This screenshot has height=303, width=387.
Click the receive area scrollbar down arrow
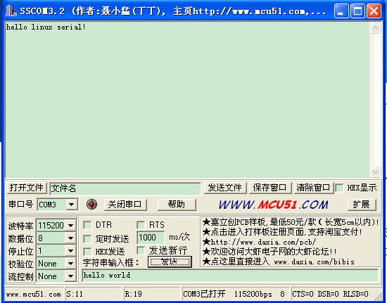click(375, 172)
